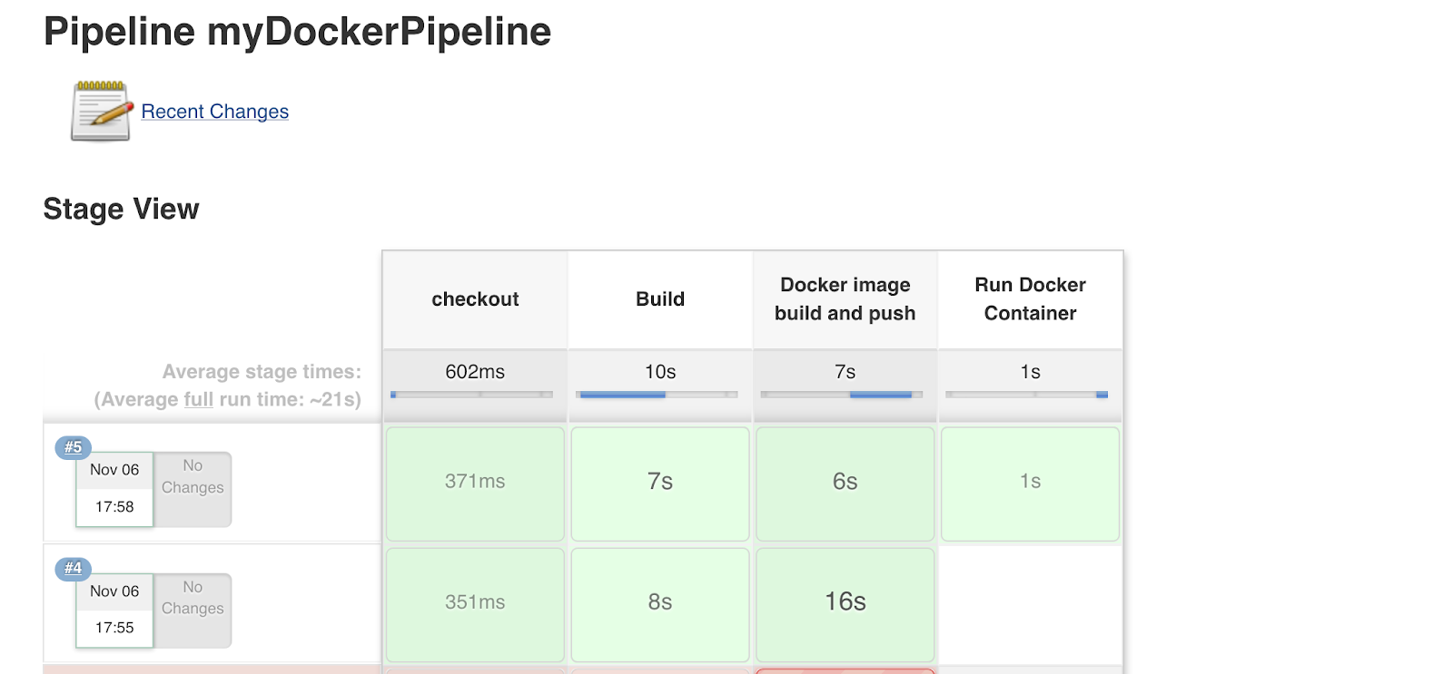Click the 6s Docker image push cell
The image size is (1453, 674).
pyautogui.click(x=845, y=483)
